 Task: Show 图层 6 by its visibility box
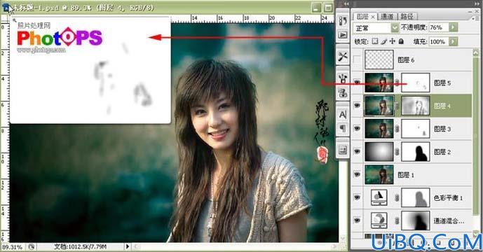click(357, 59)
